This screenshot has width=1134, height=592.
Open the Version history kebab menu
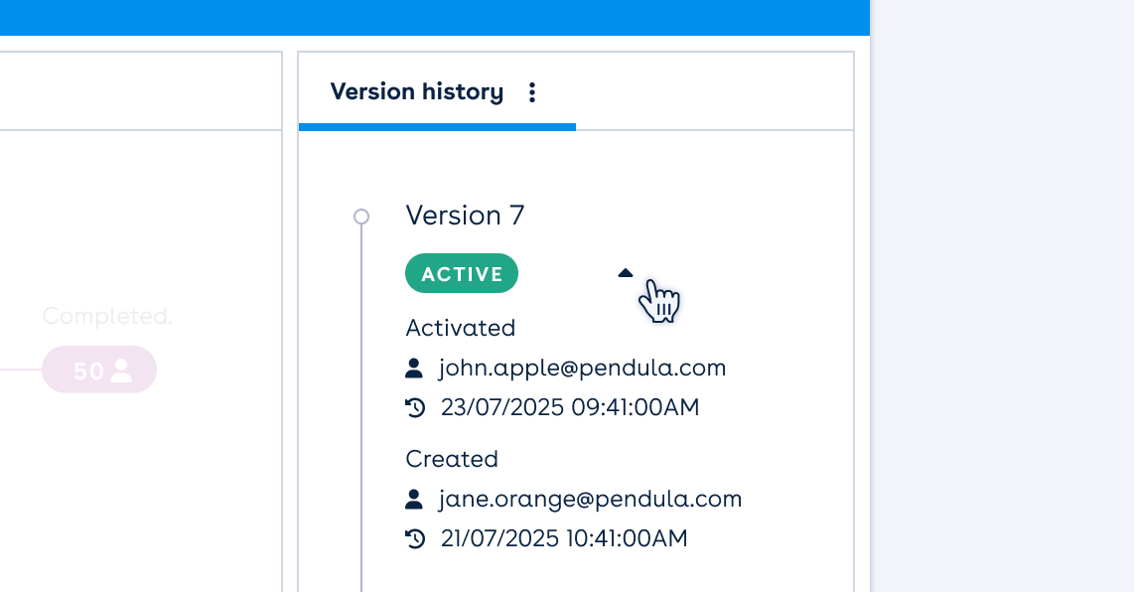point(532,92)
